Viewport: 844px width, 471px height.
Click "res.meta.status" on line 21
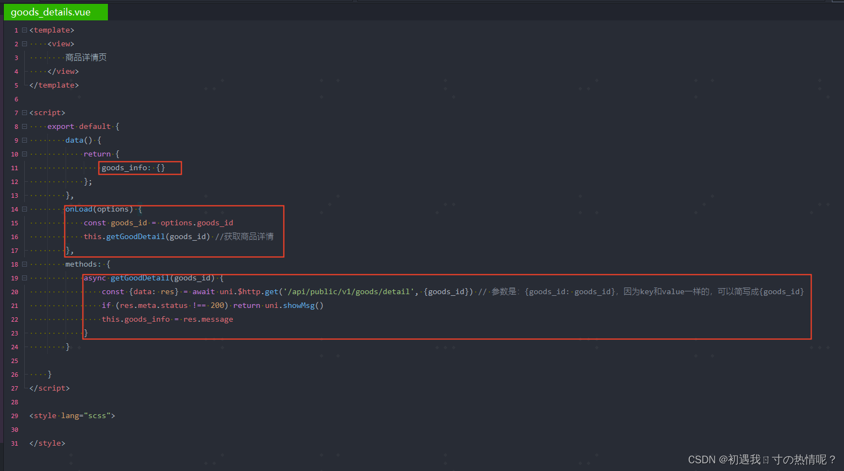coord(154,306)
